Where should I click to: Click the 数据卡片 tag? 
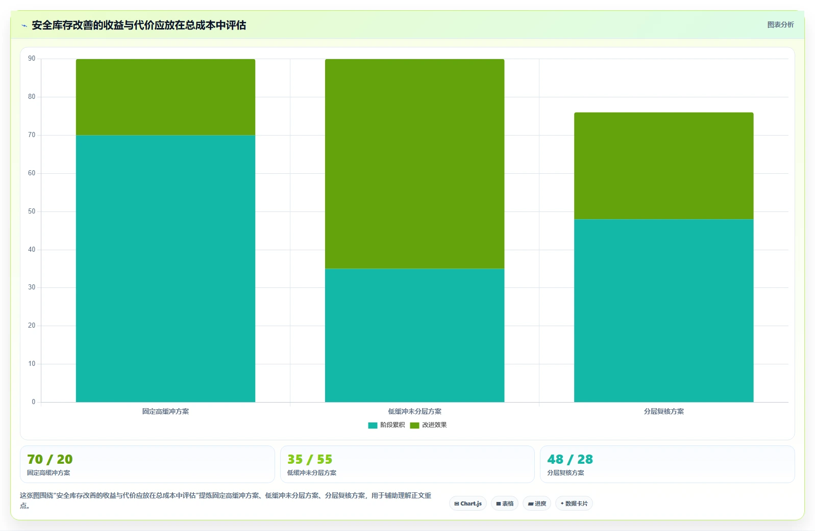pyautogui.click(x=574, y=503)
